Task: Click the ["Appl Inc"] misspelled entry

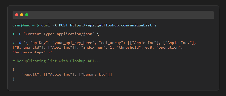Action: pyautogui.click(x=61, y=48)
